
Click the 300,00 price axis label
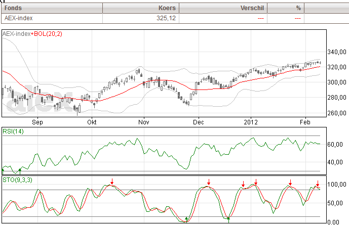pyautogui.click(x=337, y=82)
